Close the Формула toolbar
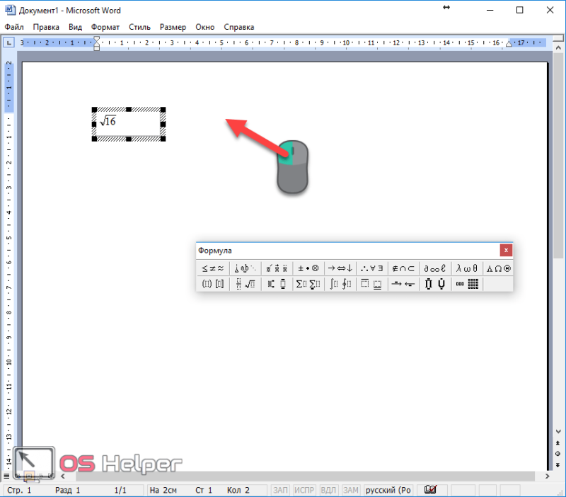The height and width of the screenshot is (497, 566). pyautogui.click(x=506, y=250)
